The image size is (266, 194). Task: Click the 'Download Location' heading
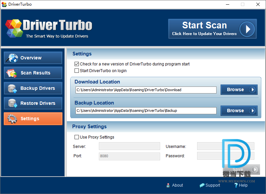pyautogui.click(x=97, y=82)
